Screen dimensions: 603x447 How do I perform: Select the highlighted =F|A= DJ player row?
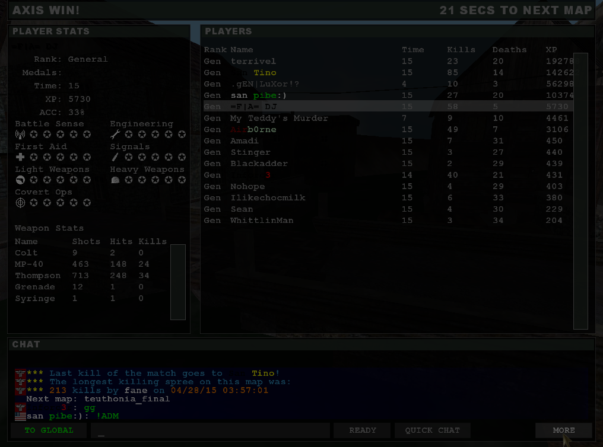tap(388, 106)
